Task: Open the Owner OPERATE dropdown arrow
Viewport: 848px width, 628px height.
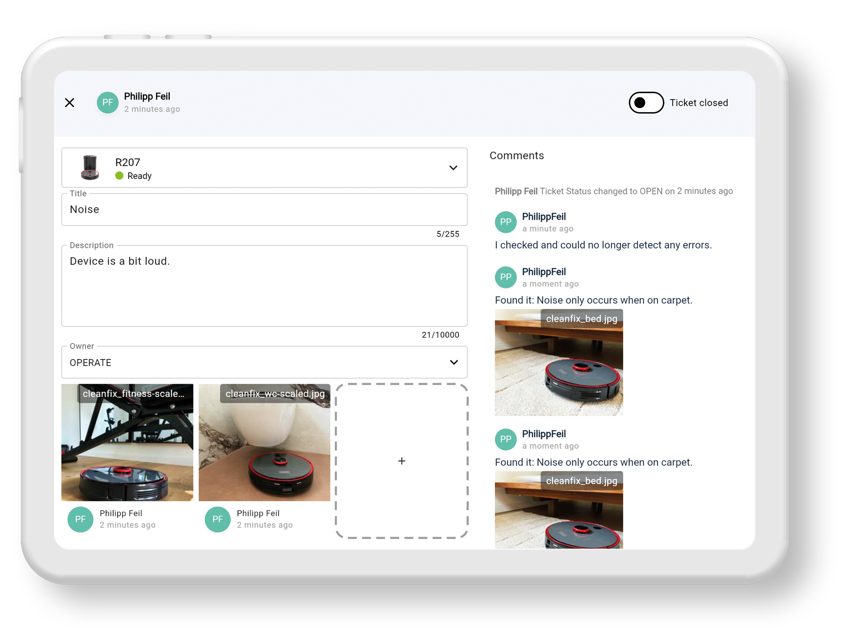Action: click(x=454, y=362)
